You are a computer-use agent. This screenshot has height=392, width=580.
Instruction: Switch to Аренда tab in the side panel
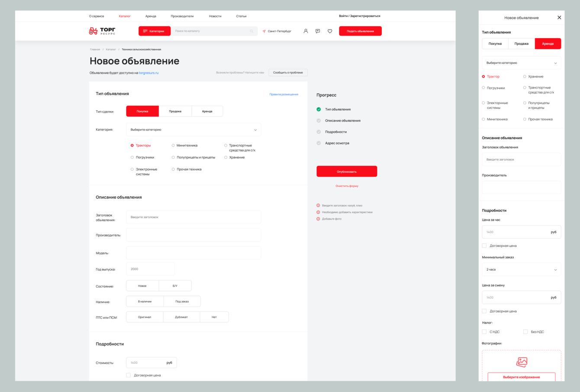548,44
